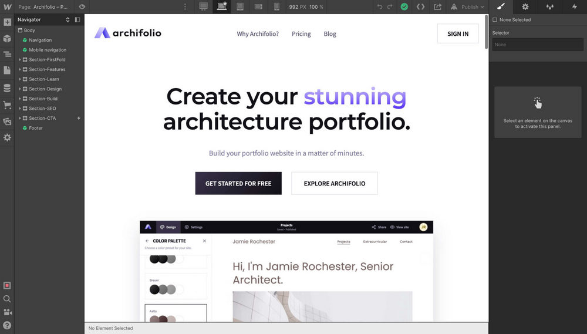The height and width of the screenshot is (334, 587).
Task: Open the Assets images icon
Action: click(7, 122)
